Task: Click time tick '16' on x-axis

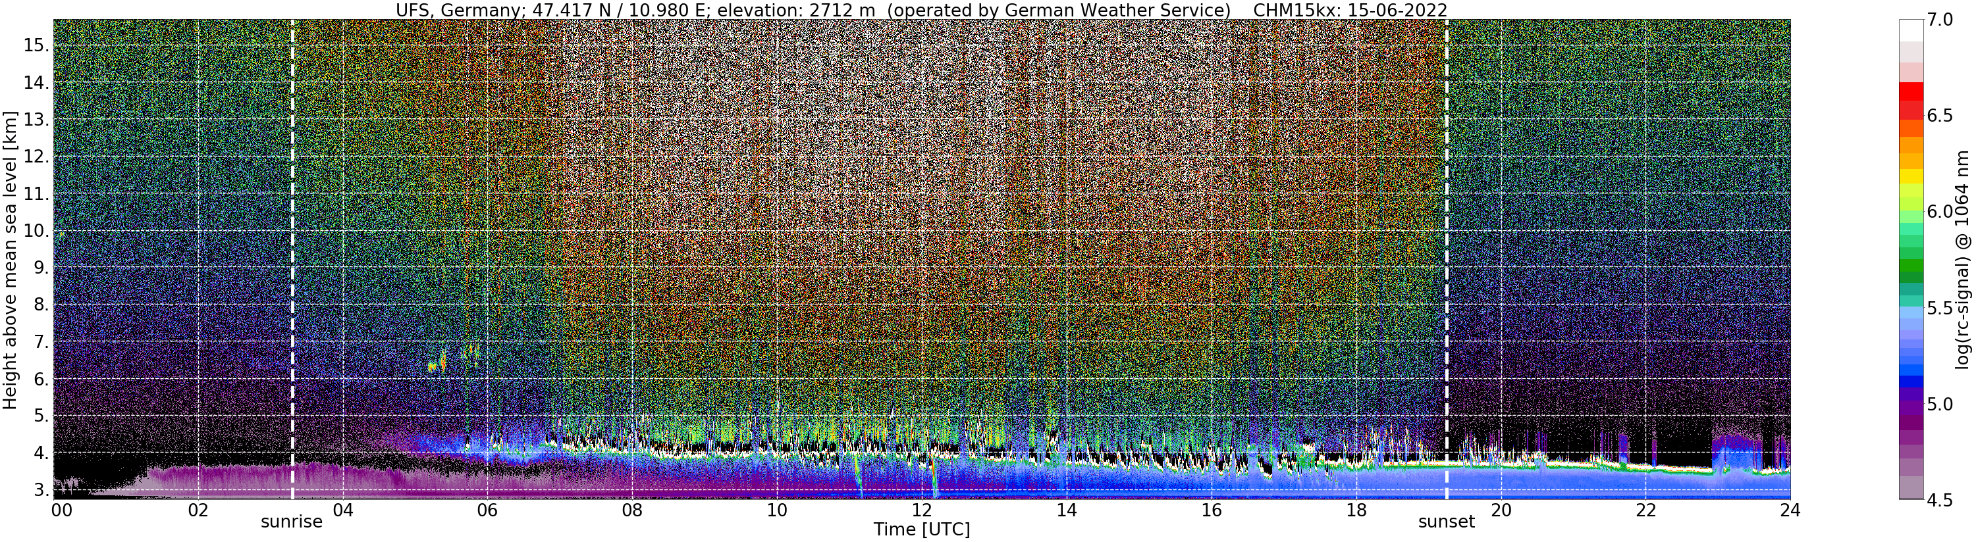Action: pyautogui.click(x=1210, y=510)
